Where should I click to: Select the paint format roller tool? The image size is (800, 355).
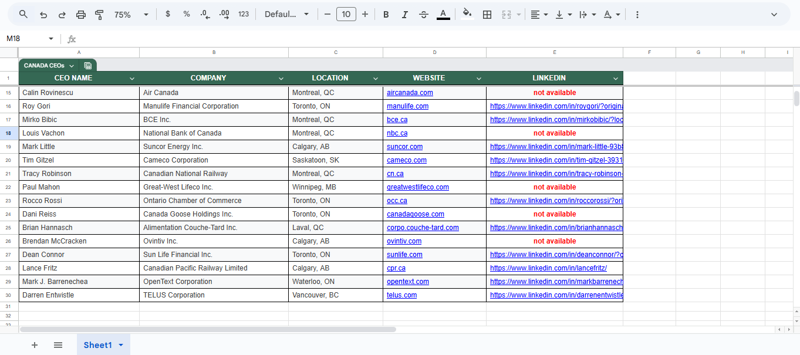pos(99,15)
